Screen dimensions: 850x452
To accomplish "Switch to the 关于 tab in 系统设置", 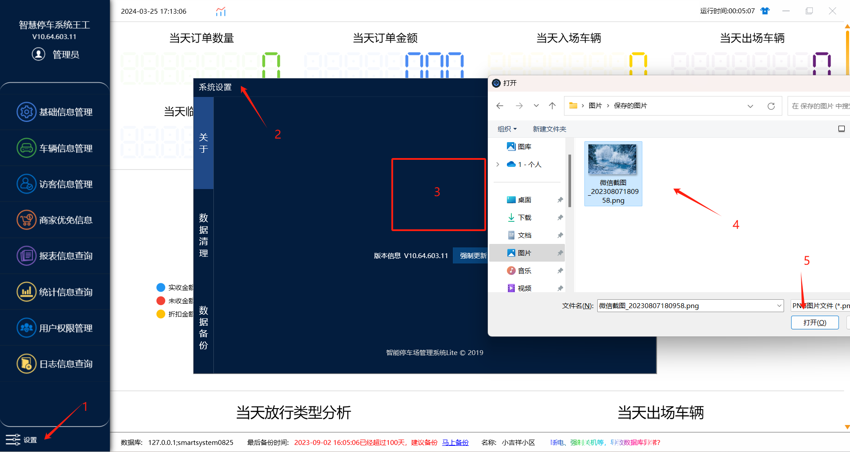I will [x=204, y=143].
